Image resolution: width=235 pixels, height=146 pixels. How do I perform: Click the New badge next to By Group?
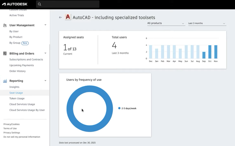tap(25, 43)
